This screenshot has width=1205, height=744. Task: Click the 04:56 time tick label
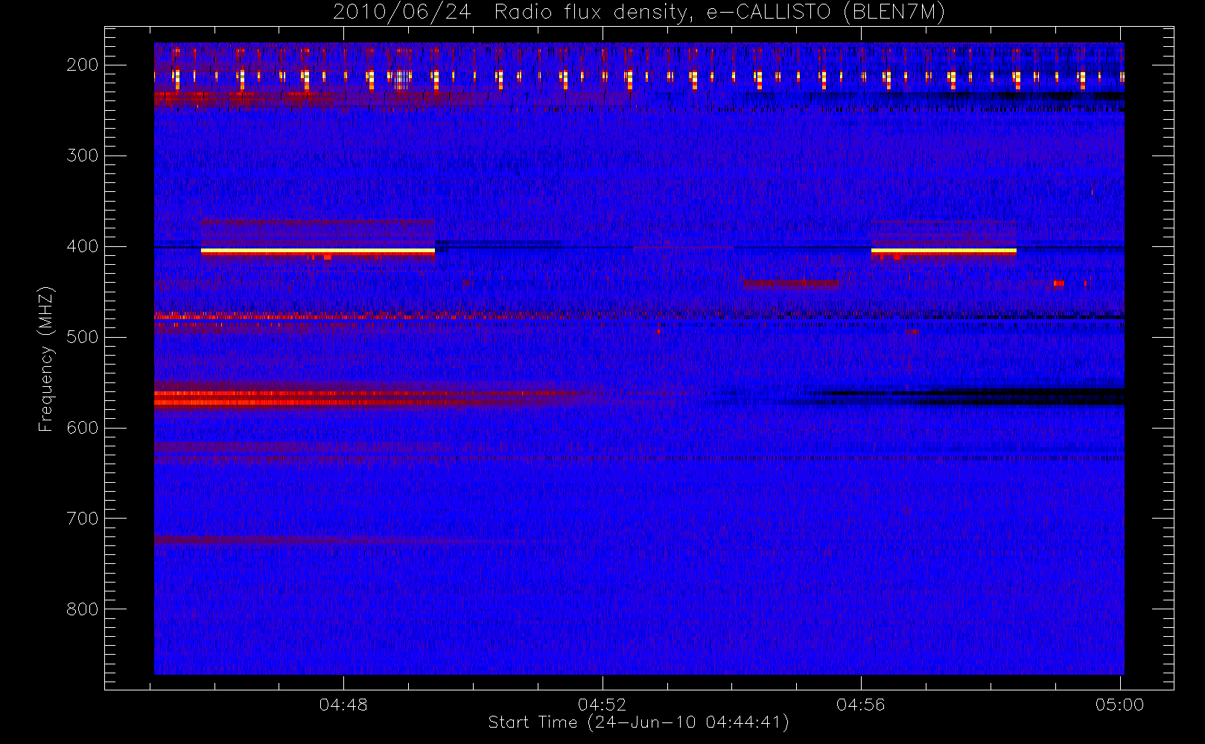861,705
